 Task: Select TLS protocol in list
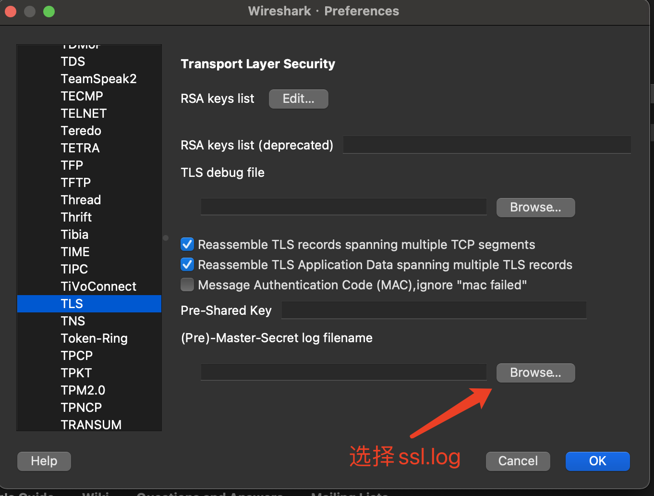[x=72, y=304]
